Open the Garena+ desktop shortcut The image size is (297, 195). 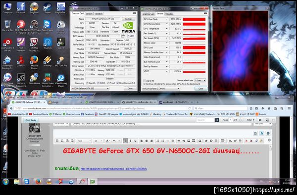pyautogui.click(x=21, y=61)
